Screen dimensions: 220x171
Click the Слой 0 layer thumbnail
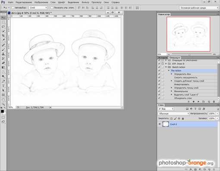pyautogui.click(x=166, y=124)
